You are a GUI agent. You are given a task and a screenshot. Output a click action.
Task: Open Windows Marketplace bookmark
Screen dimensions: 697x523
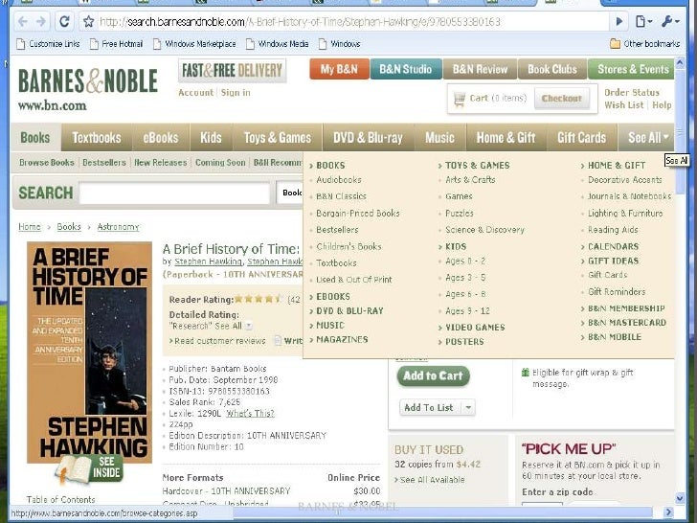[194, 44]
